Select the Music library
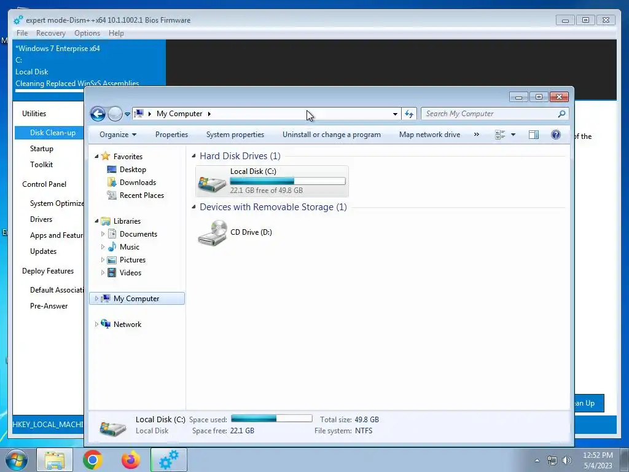629x472 pixels. 129,247
